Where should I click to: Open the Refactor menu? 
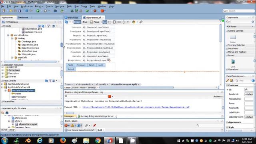click(x=39, y=6)
